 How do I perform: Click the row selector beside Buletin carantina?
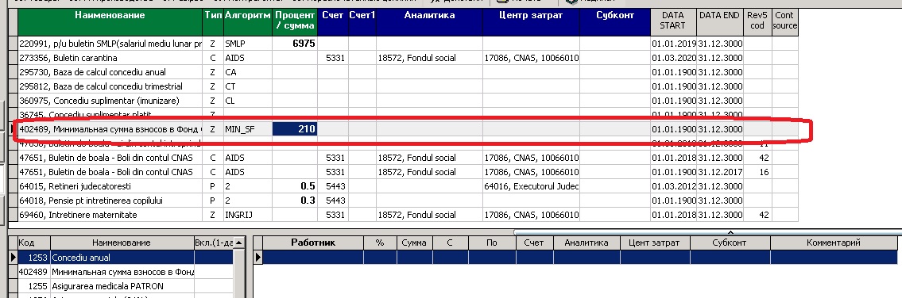[13, 58]
